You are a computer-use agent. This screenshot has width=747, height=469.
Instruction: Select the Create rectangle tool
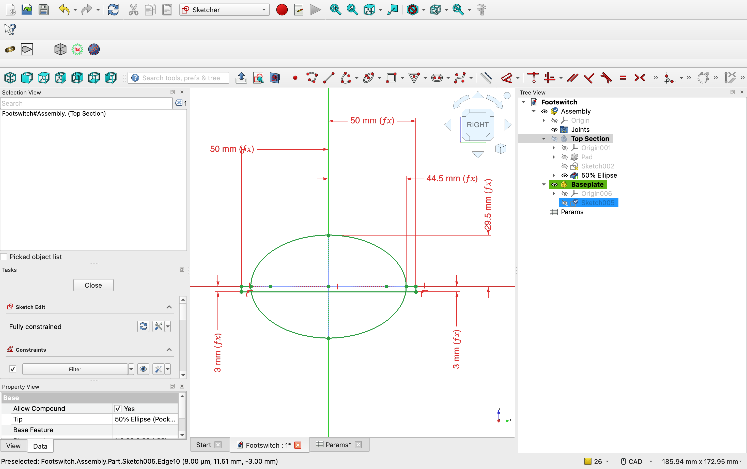392,77
